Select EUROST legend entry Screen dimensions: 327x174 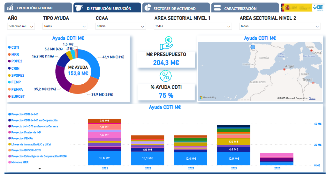[x=16, y=96]
